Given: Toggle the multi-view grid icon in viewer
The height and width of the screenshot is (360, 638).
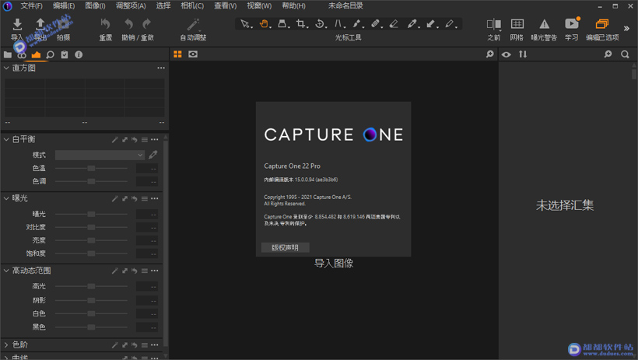Looking at the screenshot, I should [x=178, y=54].
